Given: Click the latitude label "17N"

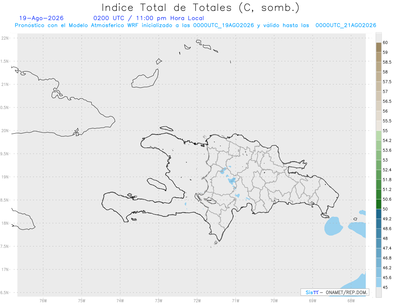Looking at the screenshot, I should tap(5, 269).
